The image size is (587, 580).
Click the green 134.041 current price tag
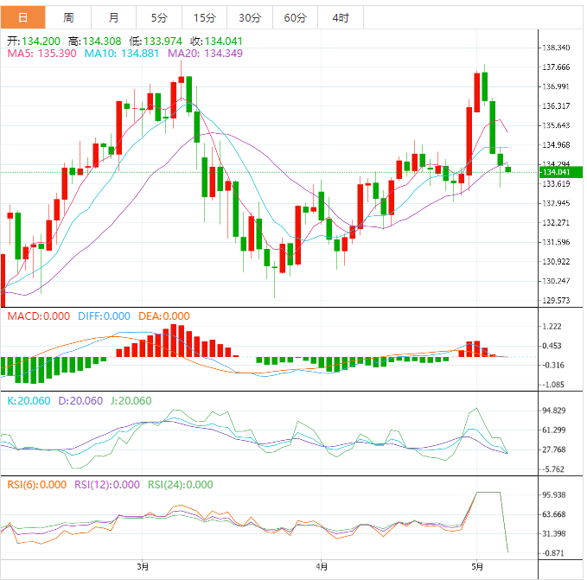pos(560,172)
